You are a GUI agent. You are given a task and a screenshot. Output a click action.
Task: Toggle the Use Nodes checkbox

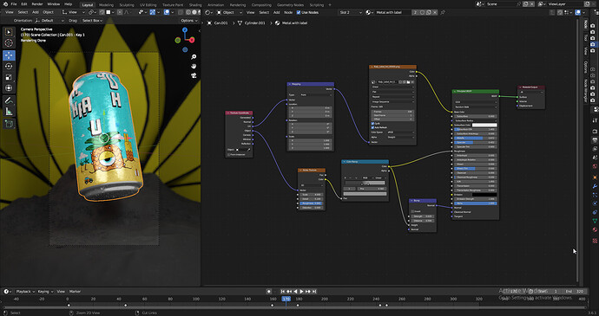tap(299, 12)
